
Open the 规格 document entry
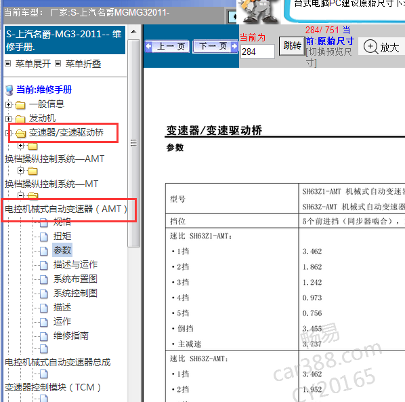pyautogui.click(x=62, y=222)
